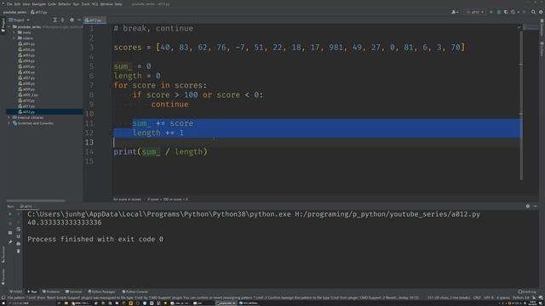The width and height of the screenshot is (545, 306).
Task: Collapse the youtube_series project root
Action: point(9,26)
